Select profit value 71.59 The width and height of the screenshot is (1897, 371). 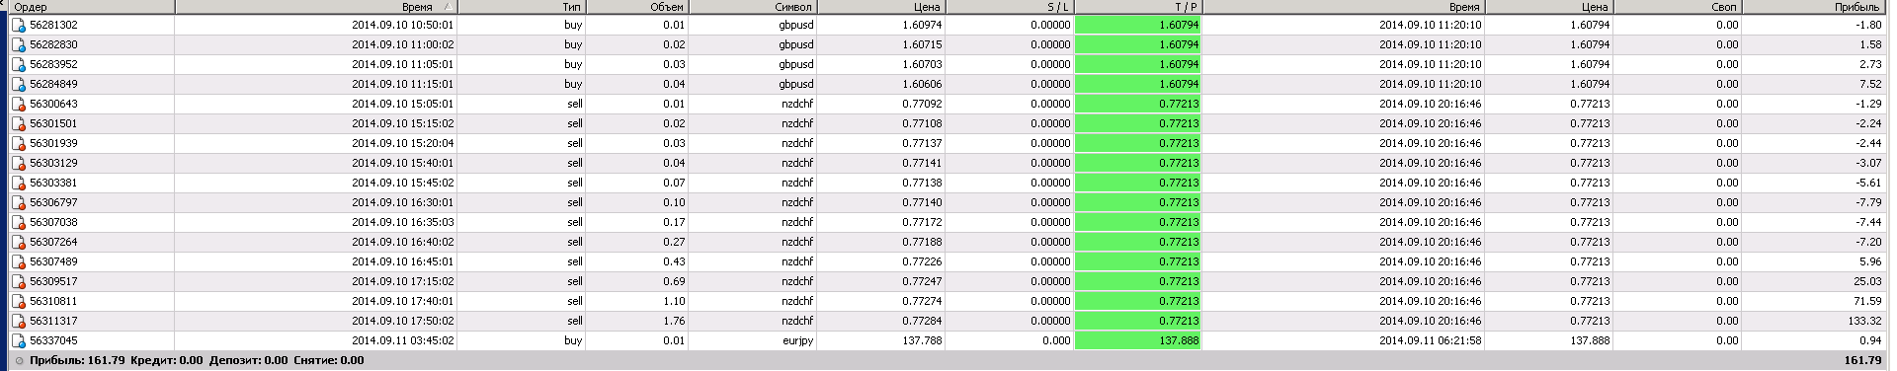[1867, 301]
